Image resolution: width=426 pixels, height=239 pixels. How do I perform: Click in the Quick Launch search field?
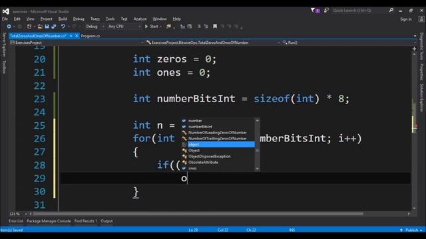tap(360, 11)
